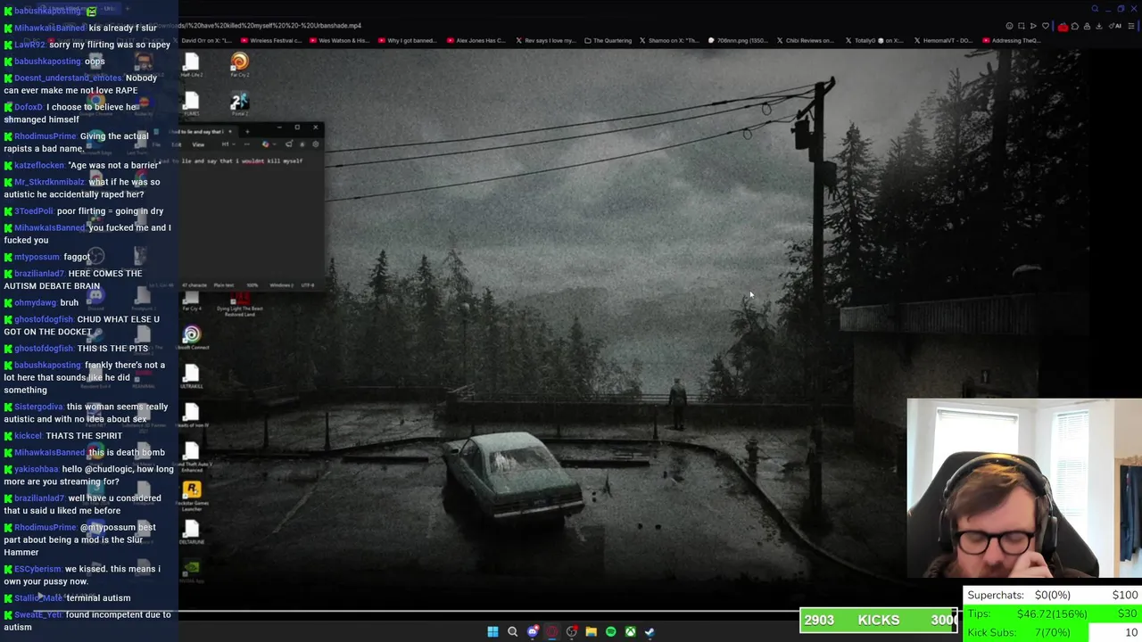The width and height of the screenshot is (1142, 642).
Task: Click the webcam overlay video
Action: 1024,488
